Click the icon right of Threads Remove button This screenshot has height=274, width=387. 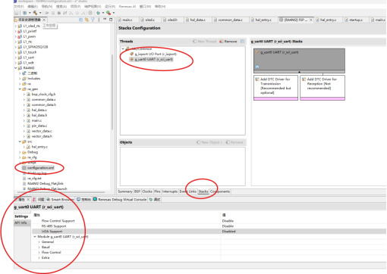click(242, 42)
